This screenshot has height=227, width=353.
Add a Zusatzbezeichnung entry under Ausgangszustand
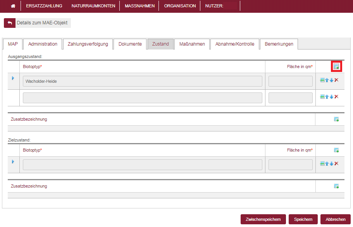(x=336, y=119)
